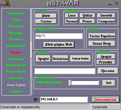Switch to the Ch@t section
Viewport: 121px width, 110px height.
click(x=16, y=19)
